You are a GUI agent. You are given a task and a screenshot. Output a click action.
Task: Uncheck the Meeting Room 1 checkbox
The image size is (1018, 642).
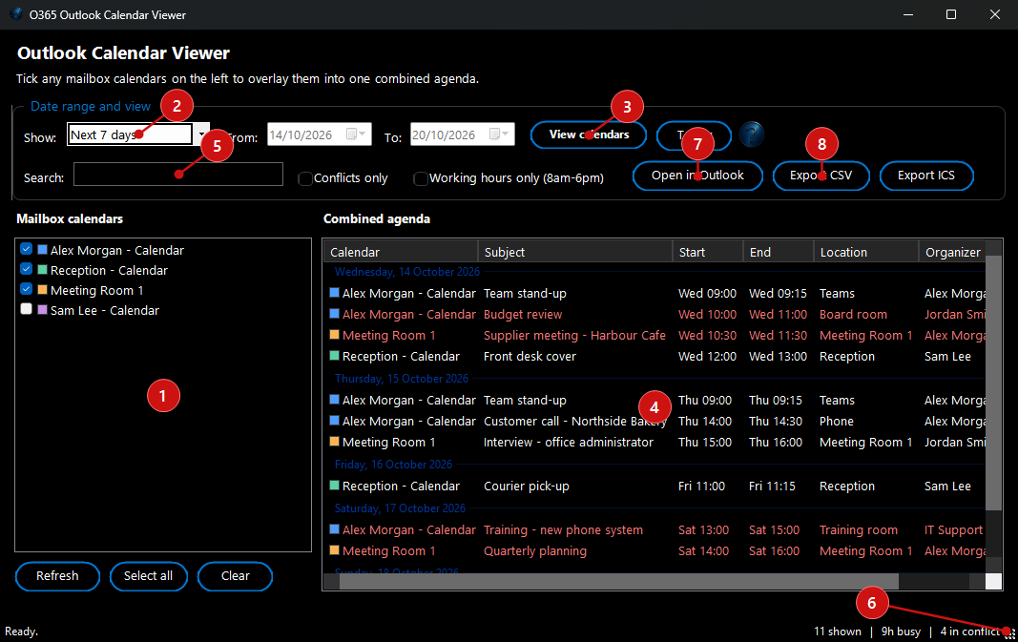pyautogui.click(x=26, y=289)
